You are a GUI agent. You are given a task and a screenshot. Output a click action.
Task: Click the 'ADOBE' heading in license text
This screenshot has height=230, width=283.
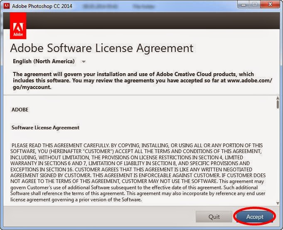coord(20,110)
